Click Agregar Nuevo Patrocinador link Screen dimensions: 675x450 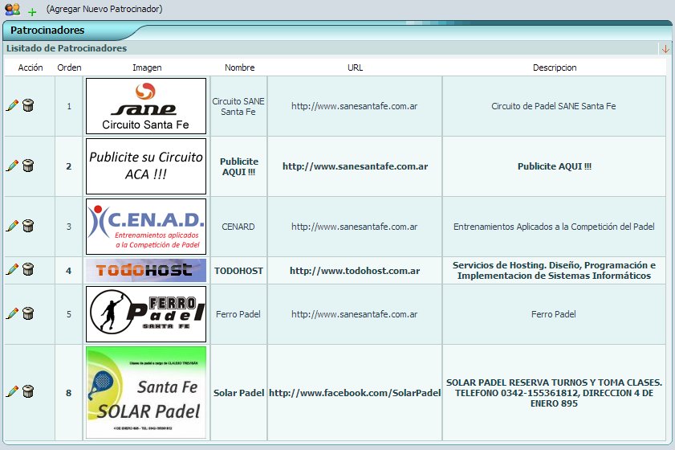click(104, 10)
